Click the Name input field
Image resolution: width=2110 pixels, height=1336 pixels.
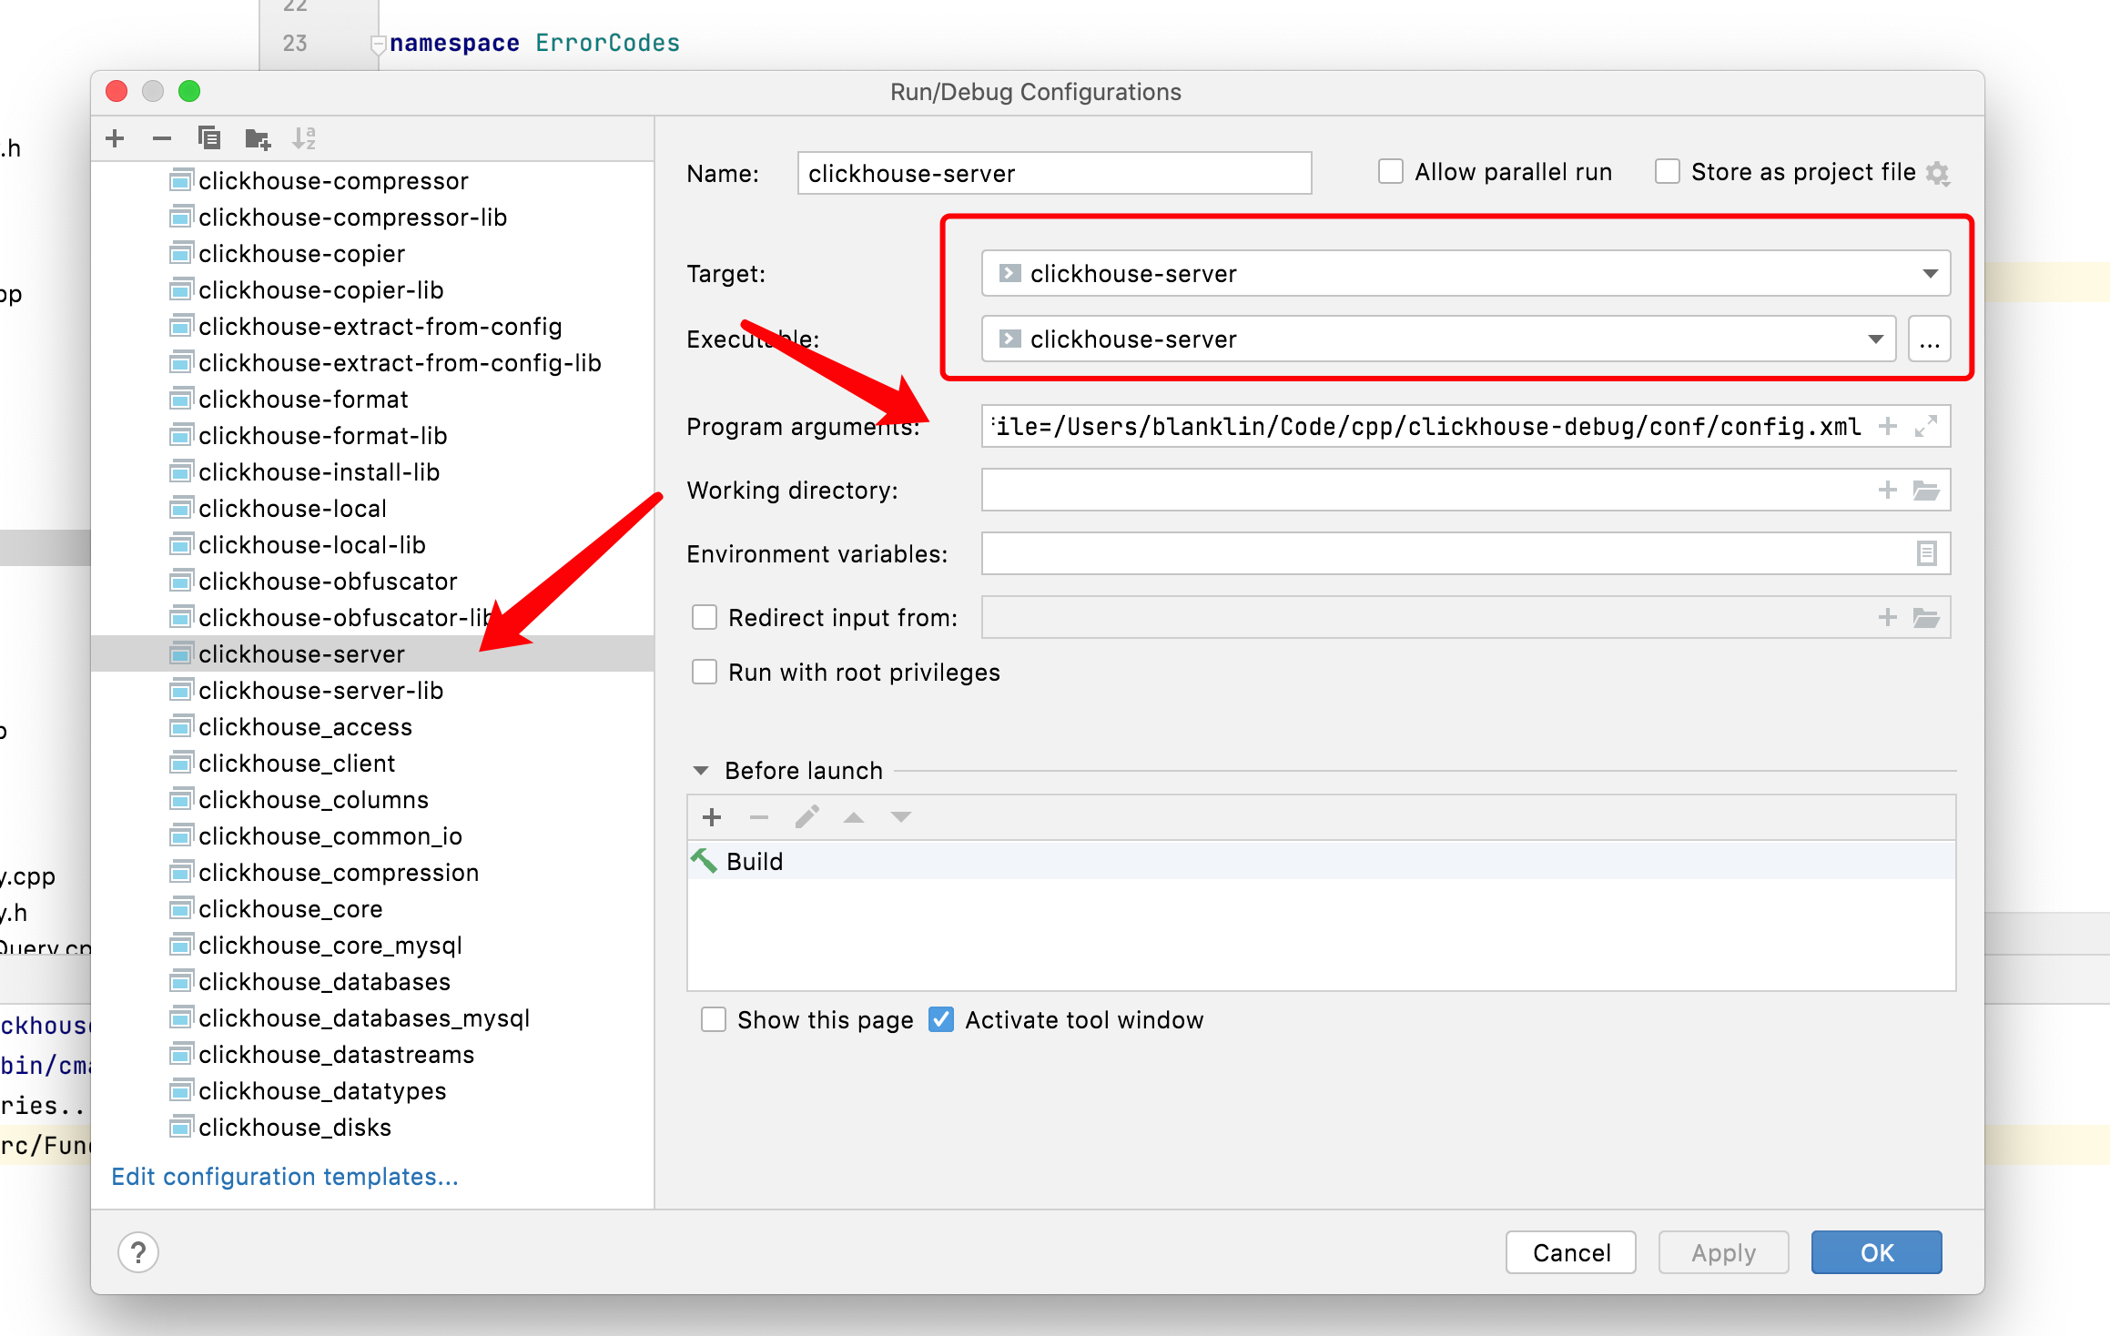point(1054,173)
